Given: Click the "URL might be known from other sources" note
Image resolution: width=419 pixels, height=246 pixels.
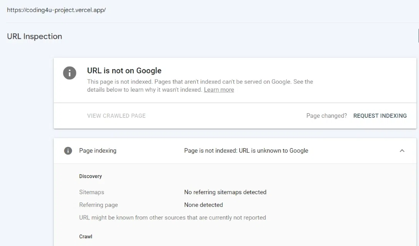Looking at the screenshot, I should click(x=173, y=218).
